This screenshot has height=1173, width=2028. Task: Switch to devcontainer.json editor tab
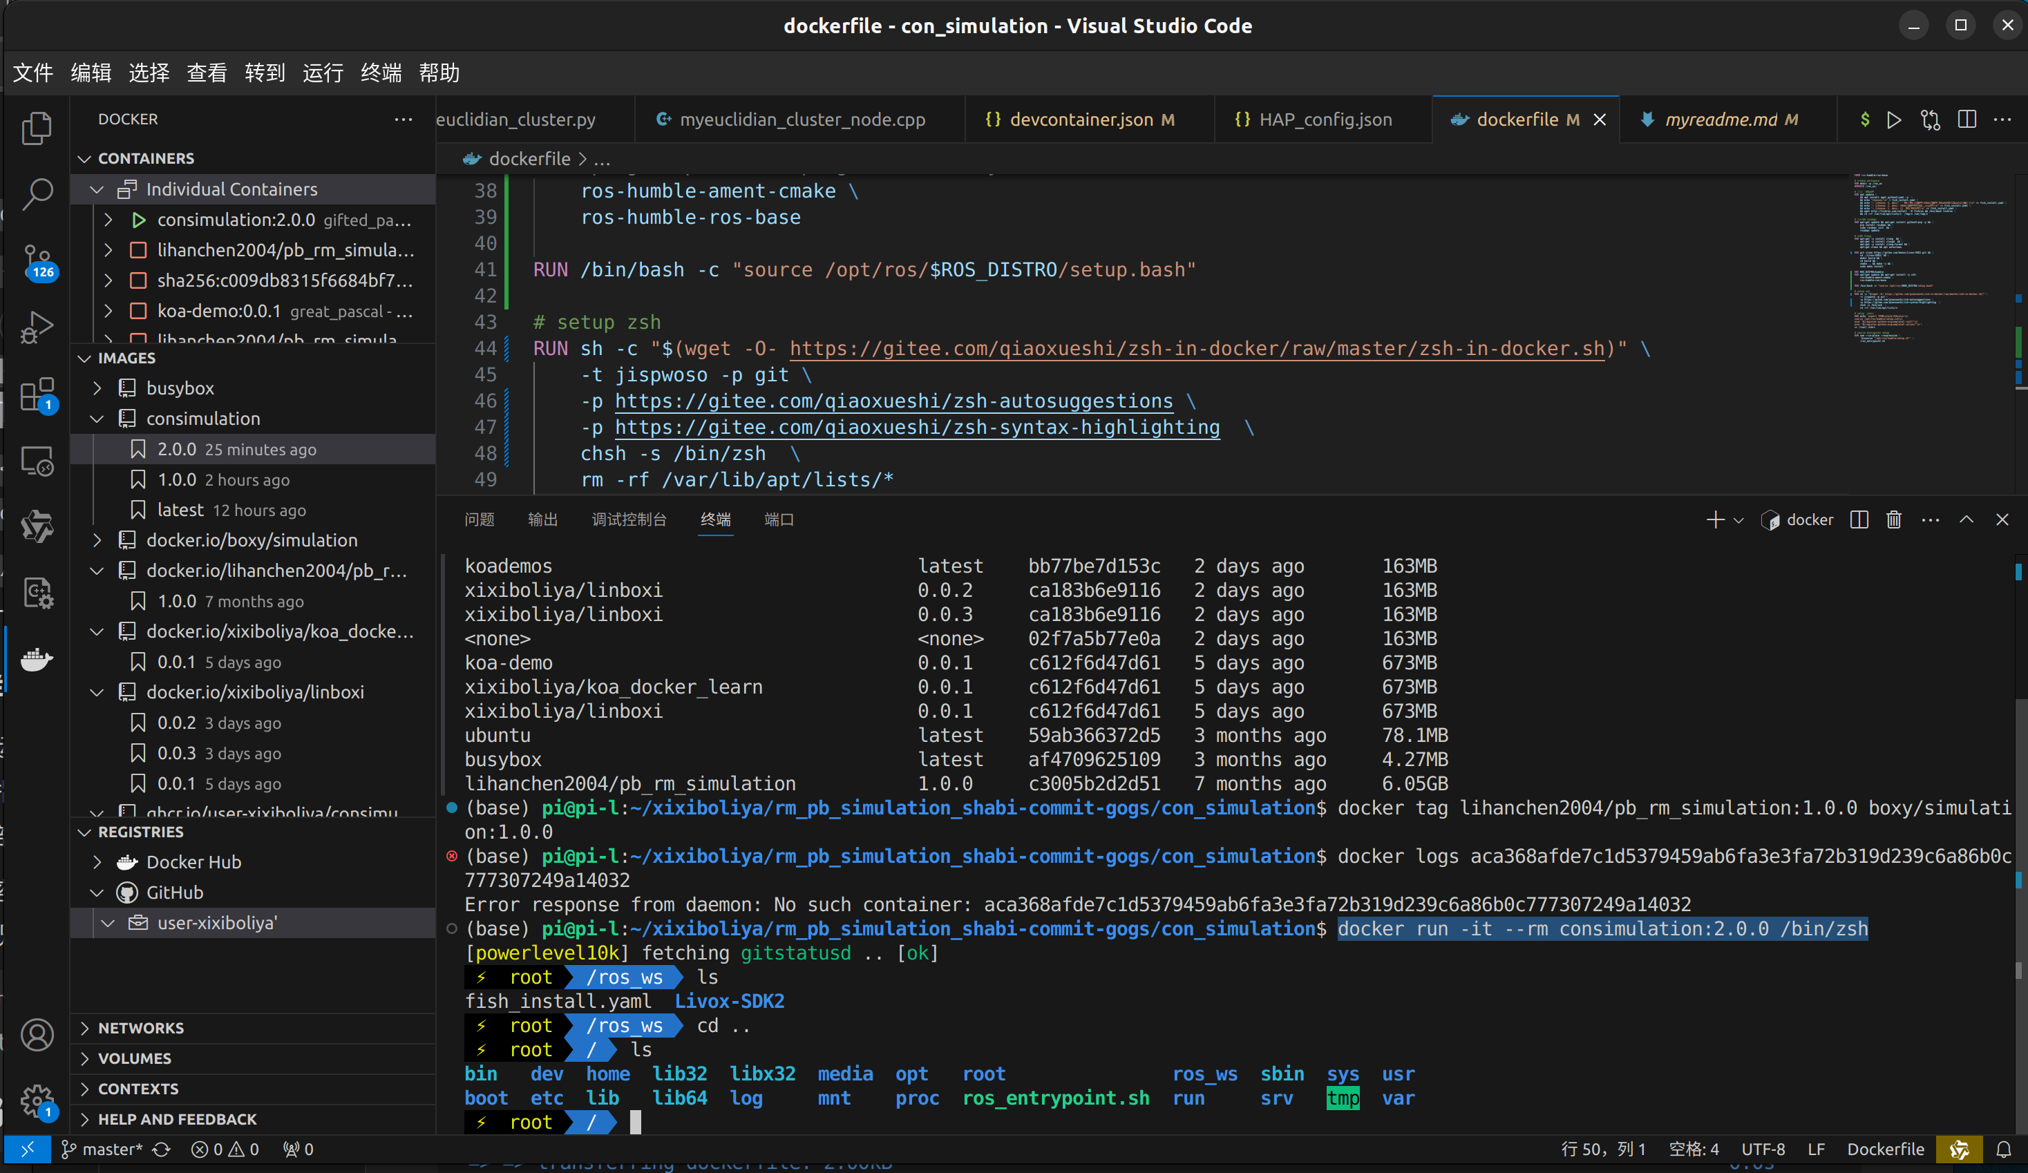point(1080,120)
